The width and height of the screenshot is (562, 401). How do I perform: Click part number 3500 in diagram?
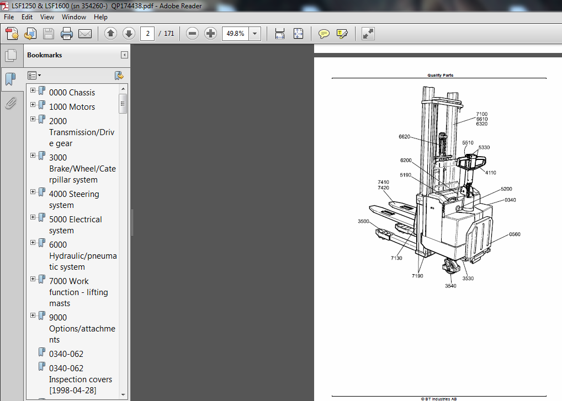(x=363, y=221)
